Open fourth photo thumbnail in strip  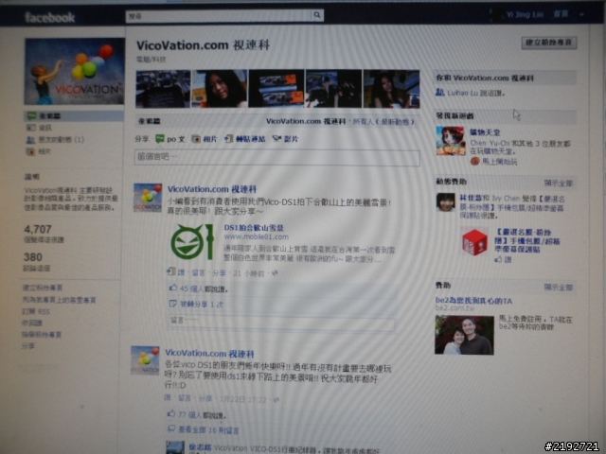(333, 89)
